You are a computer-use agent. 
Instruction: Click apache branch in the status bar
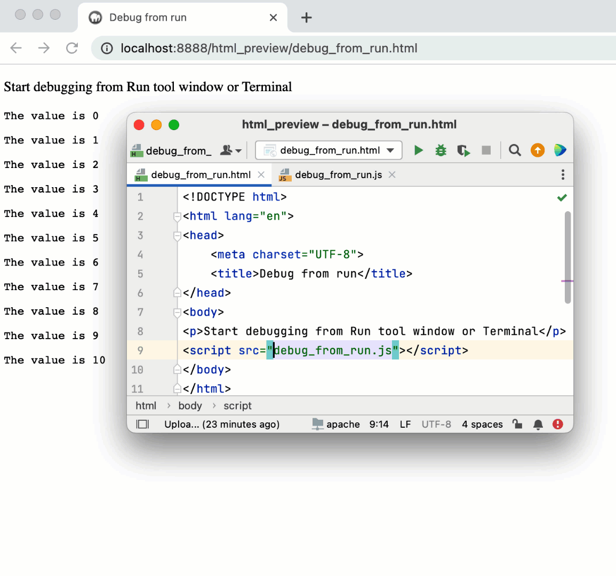point(343,424)
